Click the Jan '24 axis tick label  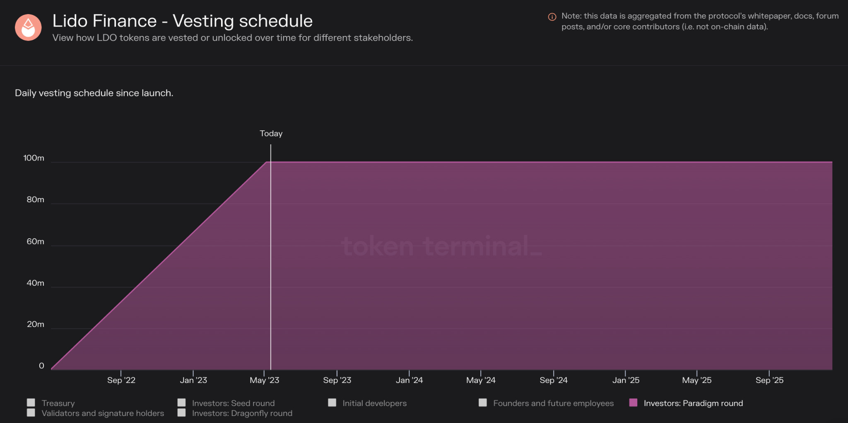click(x=410, y=380)
